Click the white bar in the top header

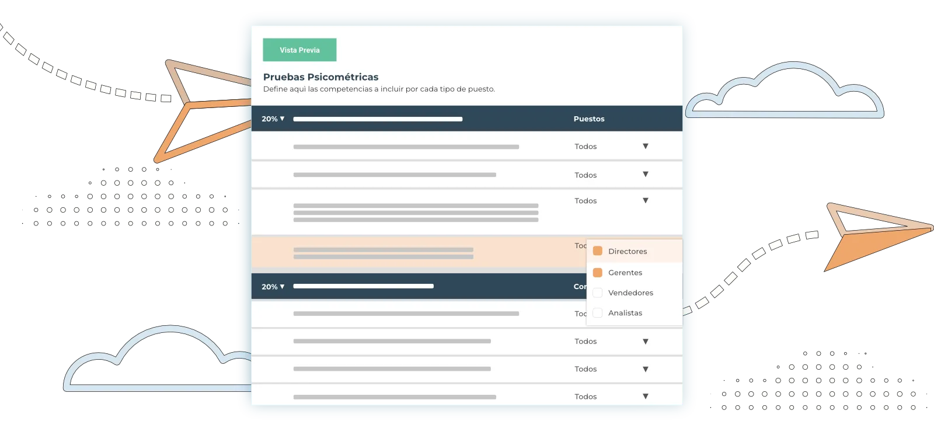pyautogui.click(x=378, y=119)
